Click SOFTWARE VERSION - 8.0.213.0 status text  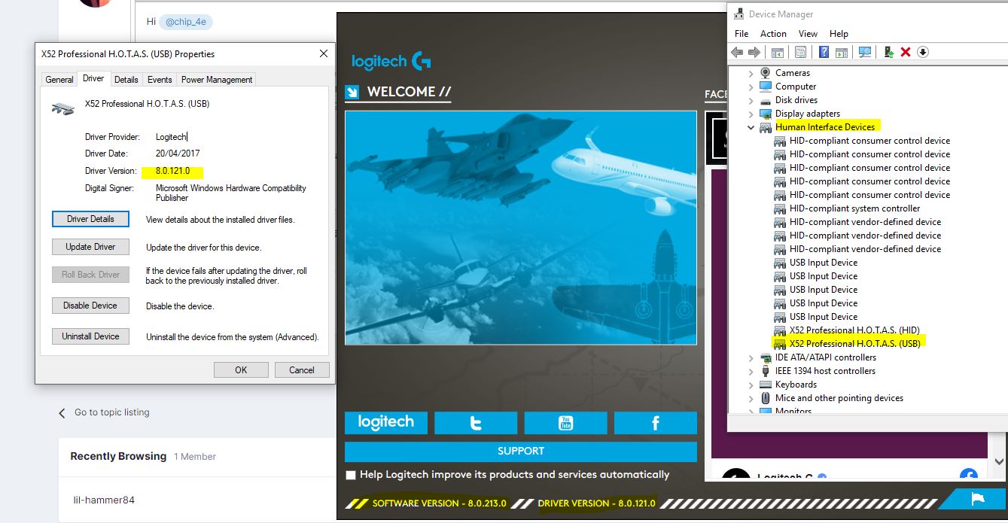(440, 503)
